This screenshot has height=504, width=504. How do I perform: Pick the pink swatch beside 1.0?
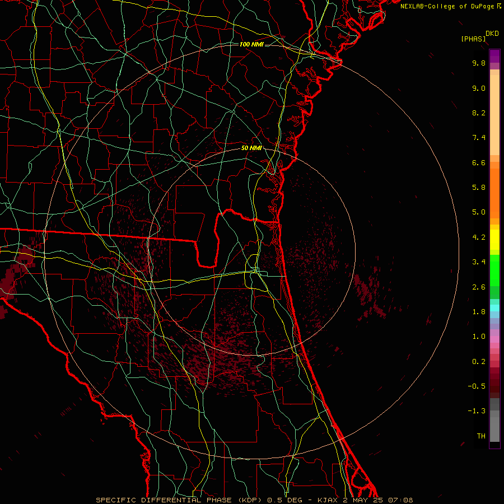click(494, 339)
